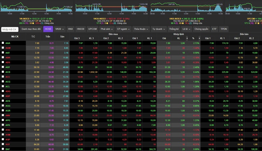Open the HNX-INDEX mini chart
The image size is (262, 151).
187,8
